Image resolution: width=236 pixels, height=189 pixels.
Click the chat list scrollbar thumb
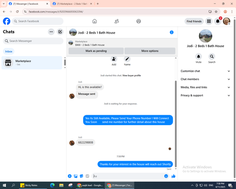click(65, 62)
